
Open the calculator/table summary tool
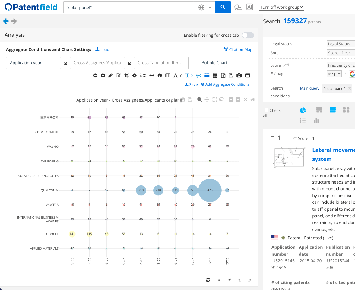[x=215, y=75]
